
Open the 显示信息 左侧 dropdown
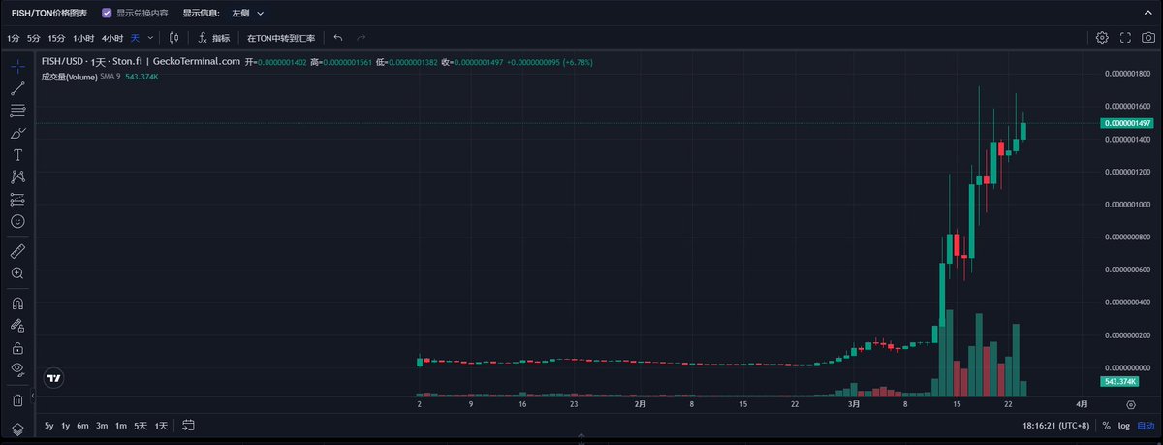[247, 14]
